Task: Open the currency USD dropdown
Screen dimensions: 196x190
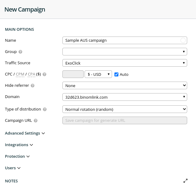Action: click(98, 74)
